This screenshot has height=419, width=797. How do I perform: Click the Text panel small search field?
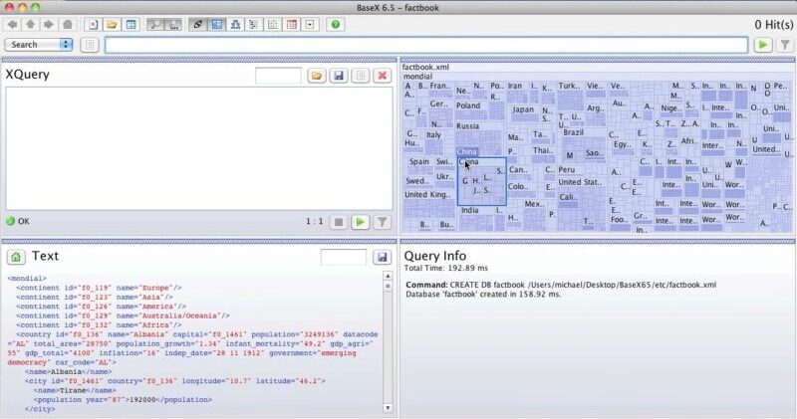(x=343, y=257)
